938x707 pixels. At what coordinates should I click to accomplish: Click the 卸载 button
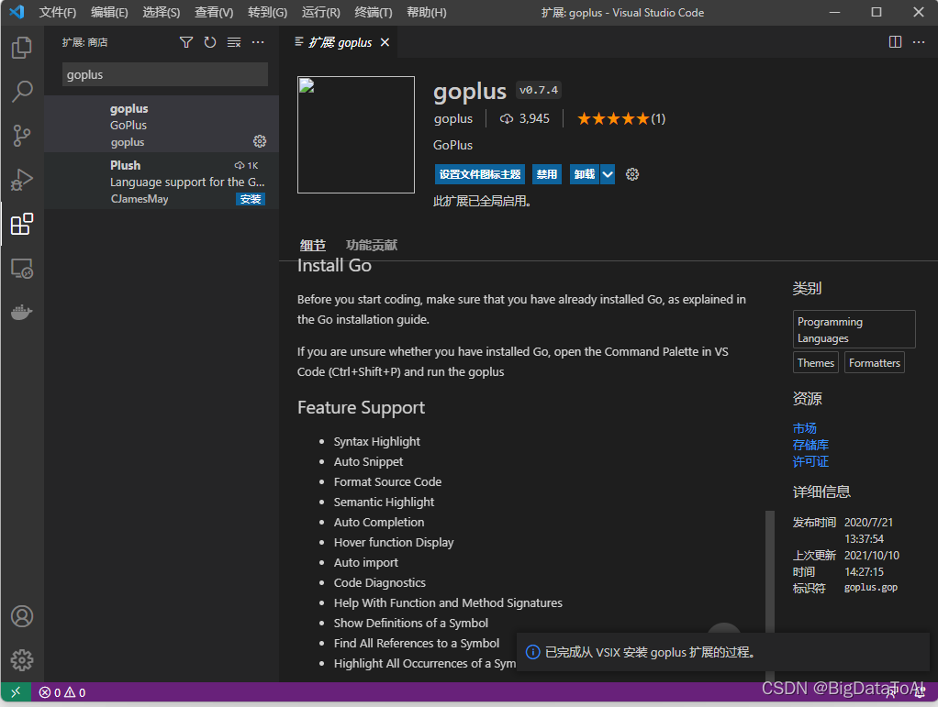[x=585, y=174]
